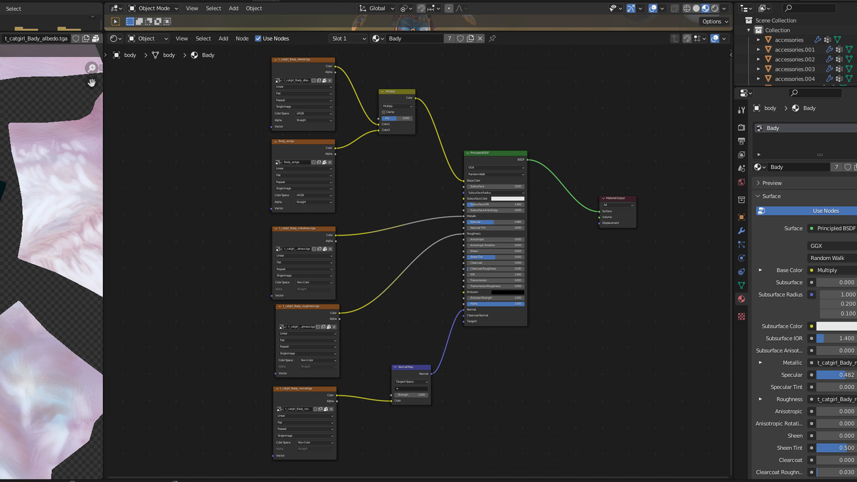This screenshot has height=482, width=857.
Task: Unlink the Bady material with X button
Action: pyautogui.click(x=480, y=38)
